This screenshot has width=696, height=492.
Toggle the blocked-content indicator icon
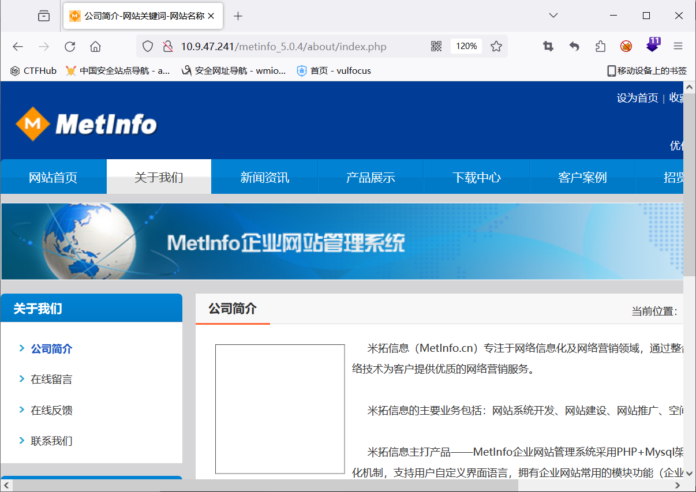[x=626, y=46]
